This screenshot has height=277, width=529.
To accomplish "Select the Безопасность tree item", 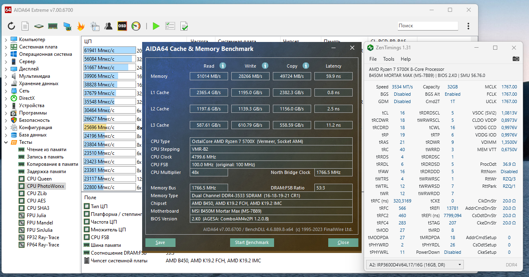I will click(x=34, y=120).
